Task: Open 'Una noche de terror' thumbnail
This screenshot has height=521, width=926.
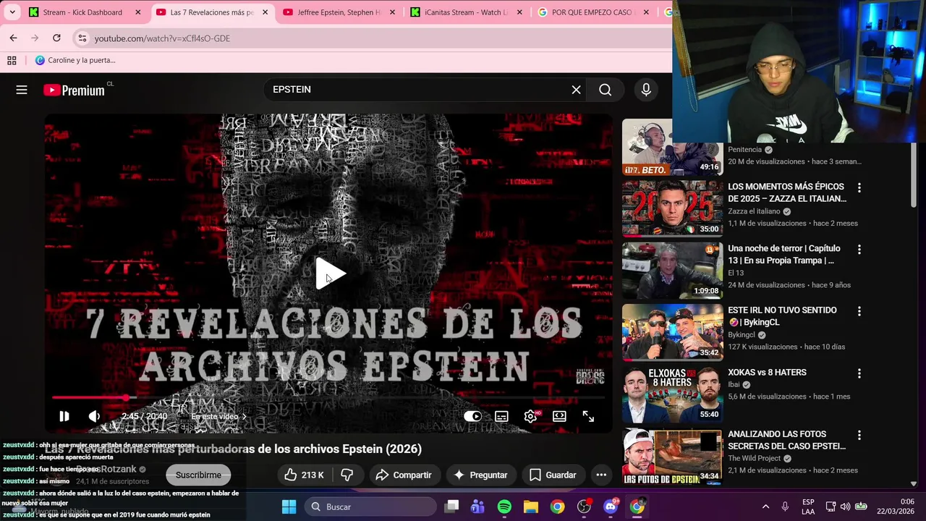Action: pyautogui.click(x=672, y=271)
